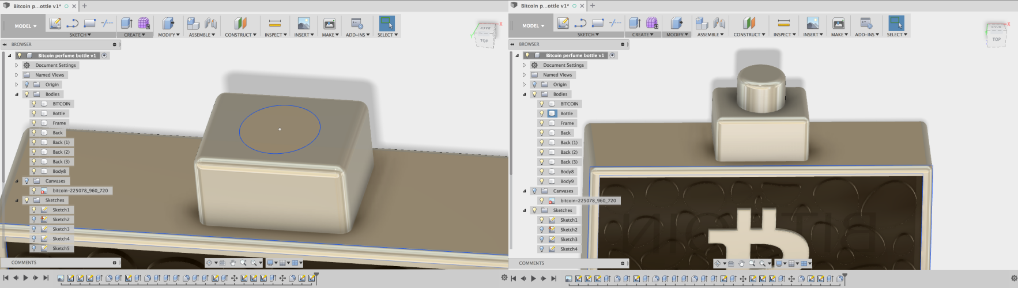This screenshot has width=1018, height=288.
Task: Click Create Sketch icon in left window
Action: pyautogui.click(x=55, y=23)
